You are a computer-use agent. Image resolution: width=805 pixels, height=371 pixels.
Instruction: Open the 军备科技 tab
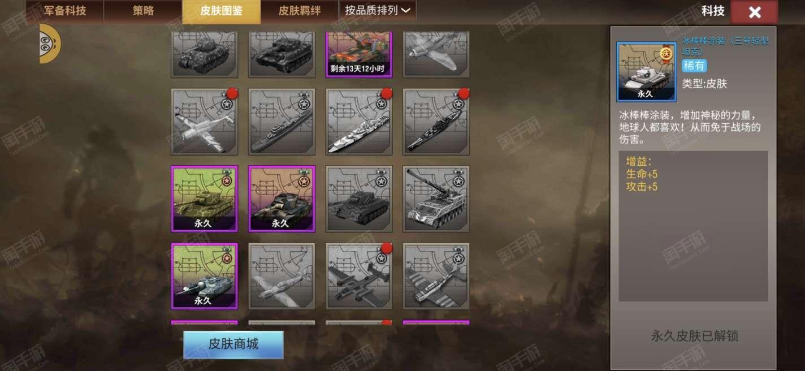click(64, 11)
